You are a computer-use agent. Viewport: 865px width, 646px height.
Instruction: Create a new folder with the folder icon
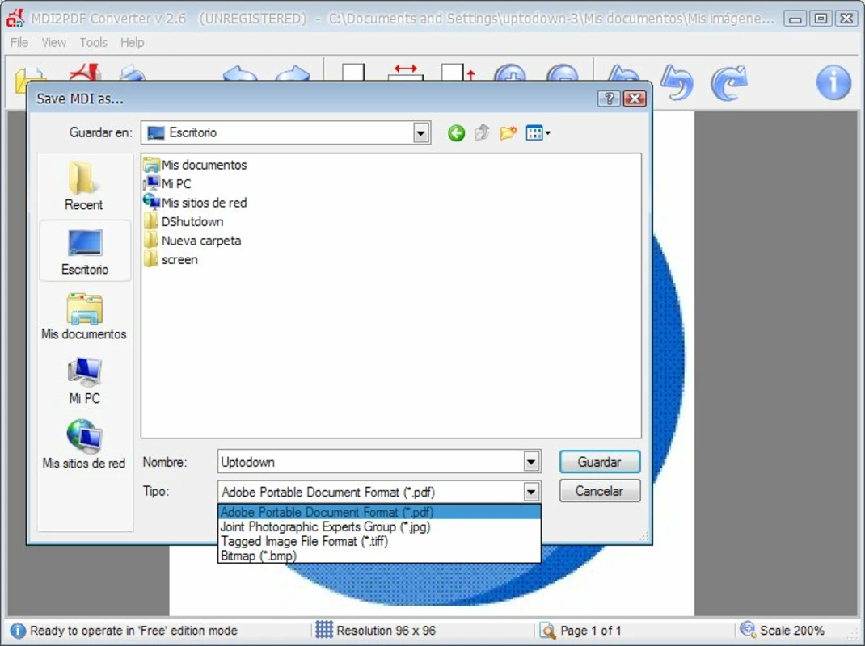(508, 133)
